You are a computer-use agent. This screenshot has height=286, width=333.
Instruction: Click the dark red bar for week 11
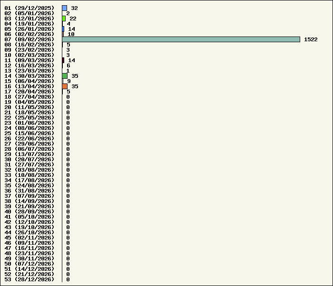click(x=63, y=60)
